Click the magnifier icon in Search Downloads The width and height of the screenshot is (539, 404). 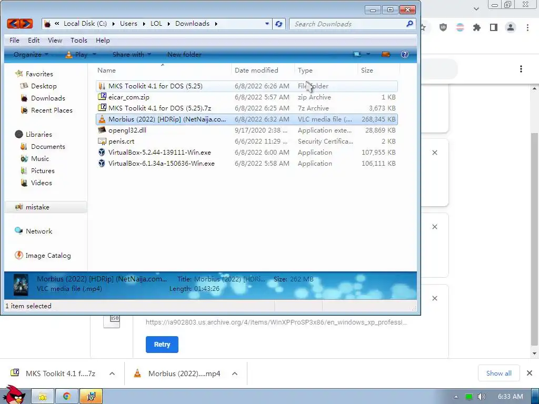point(410,24)
